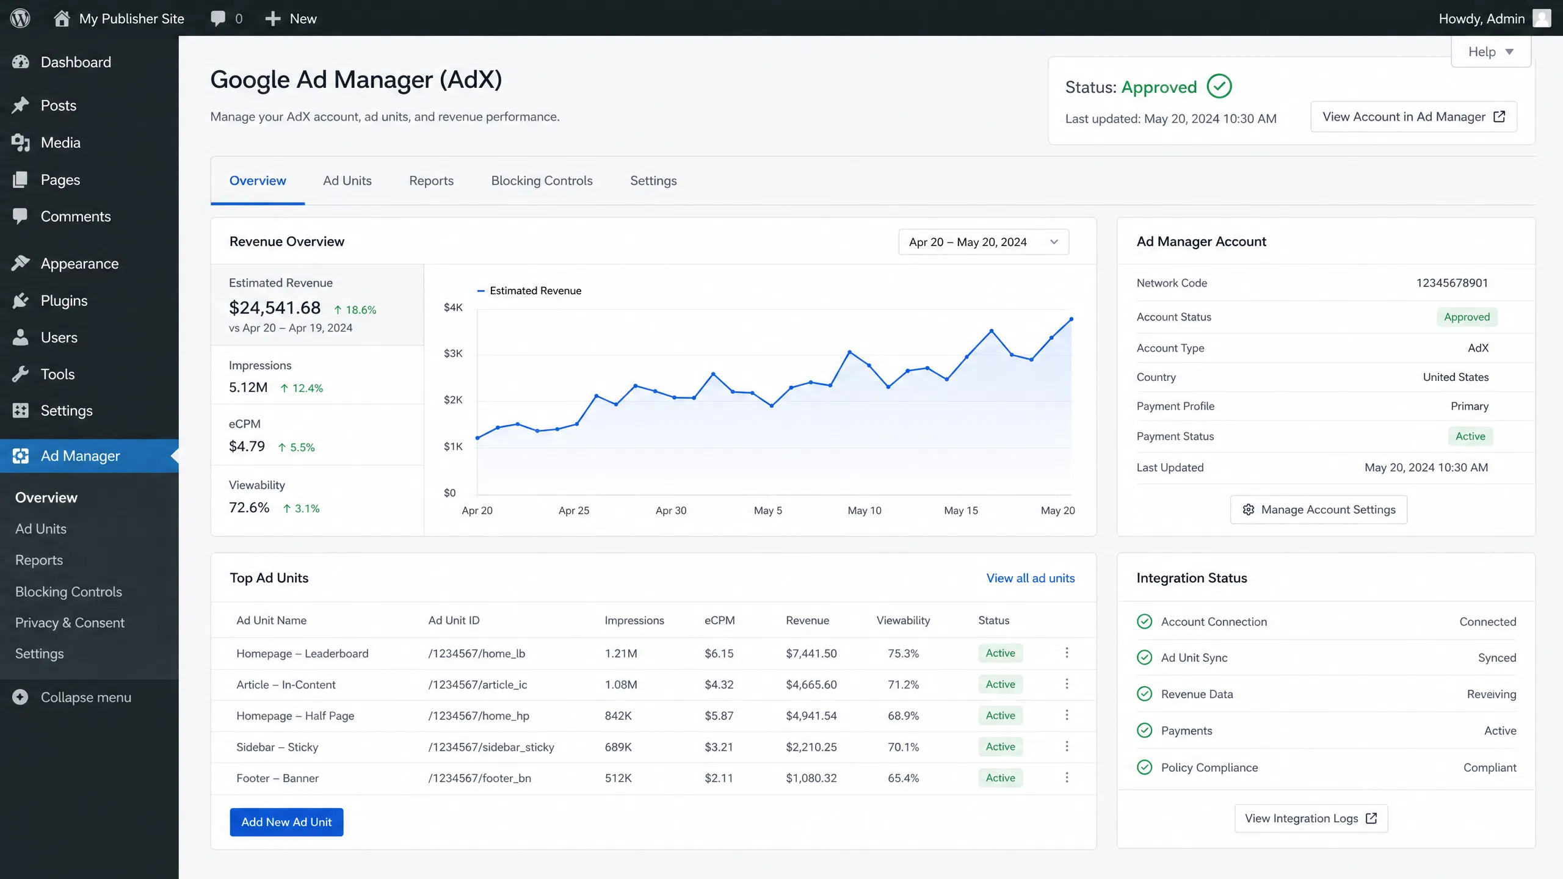Viewport: 1563px width, 879px height.
Task: Click the Account Connection check icon
Action: tap(1145, 621)
